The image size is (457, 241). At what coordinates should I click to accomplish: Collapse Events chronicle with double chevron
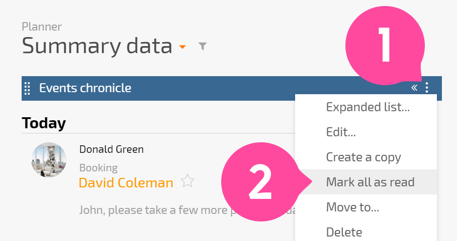point(414,87)
